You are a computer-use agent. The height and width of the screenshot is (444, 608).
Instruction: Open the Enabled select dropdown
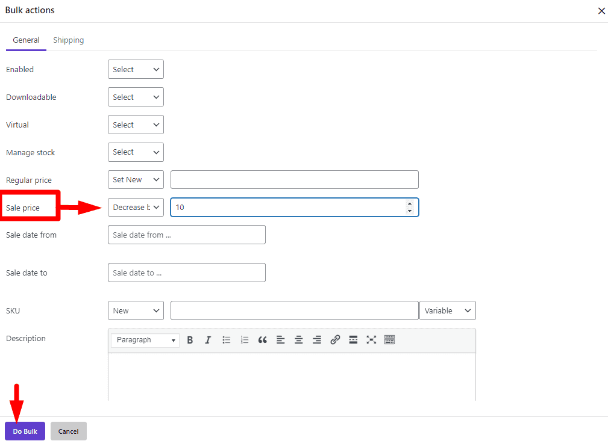click(x=136, y=69)
